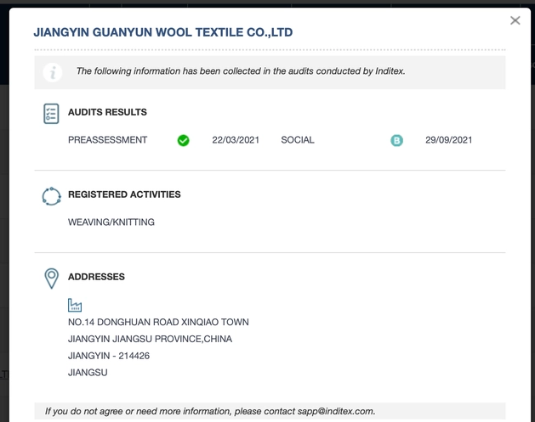Select the company name heading
This screenshot has width=535, height=422.
[x=163, y=32]
